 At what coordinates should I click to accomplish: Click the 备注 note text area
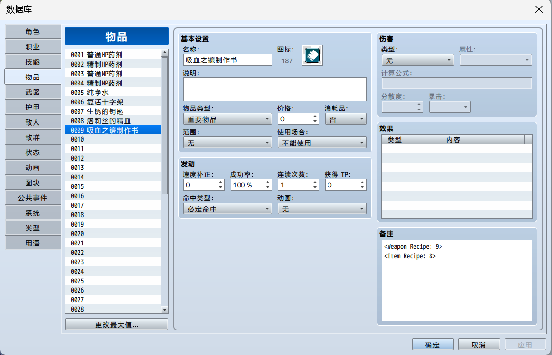pyautogui.click(x=457, y=280)
